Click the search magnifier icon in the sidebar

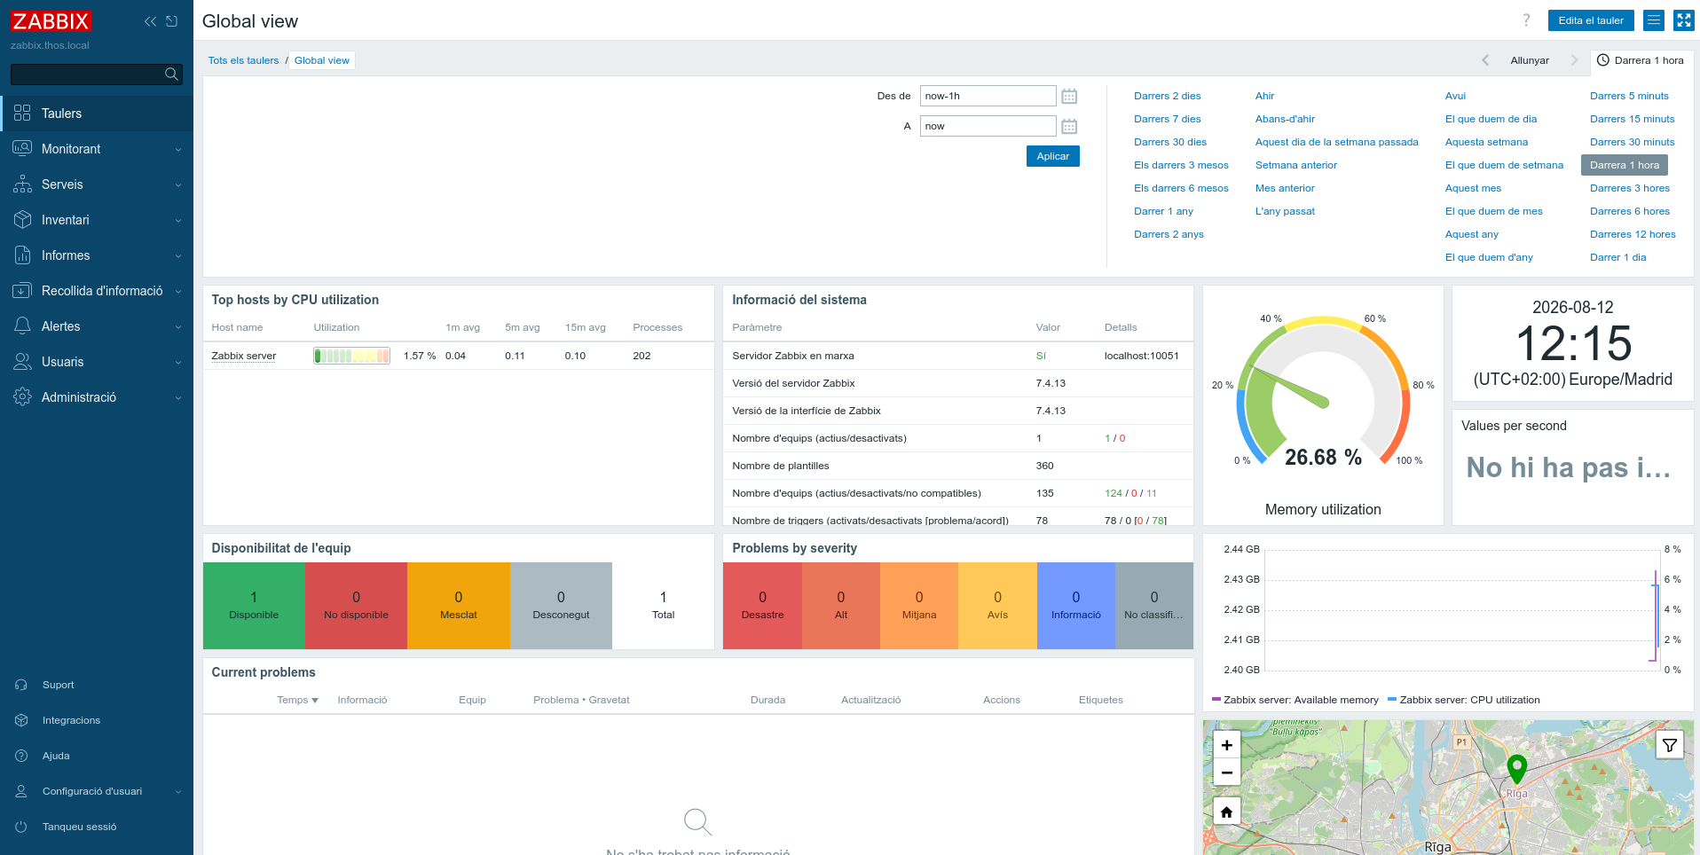point(172,75)
